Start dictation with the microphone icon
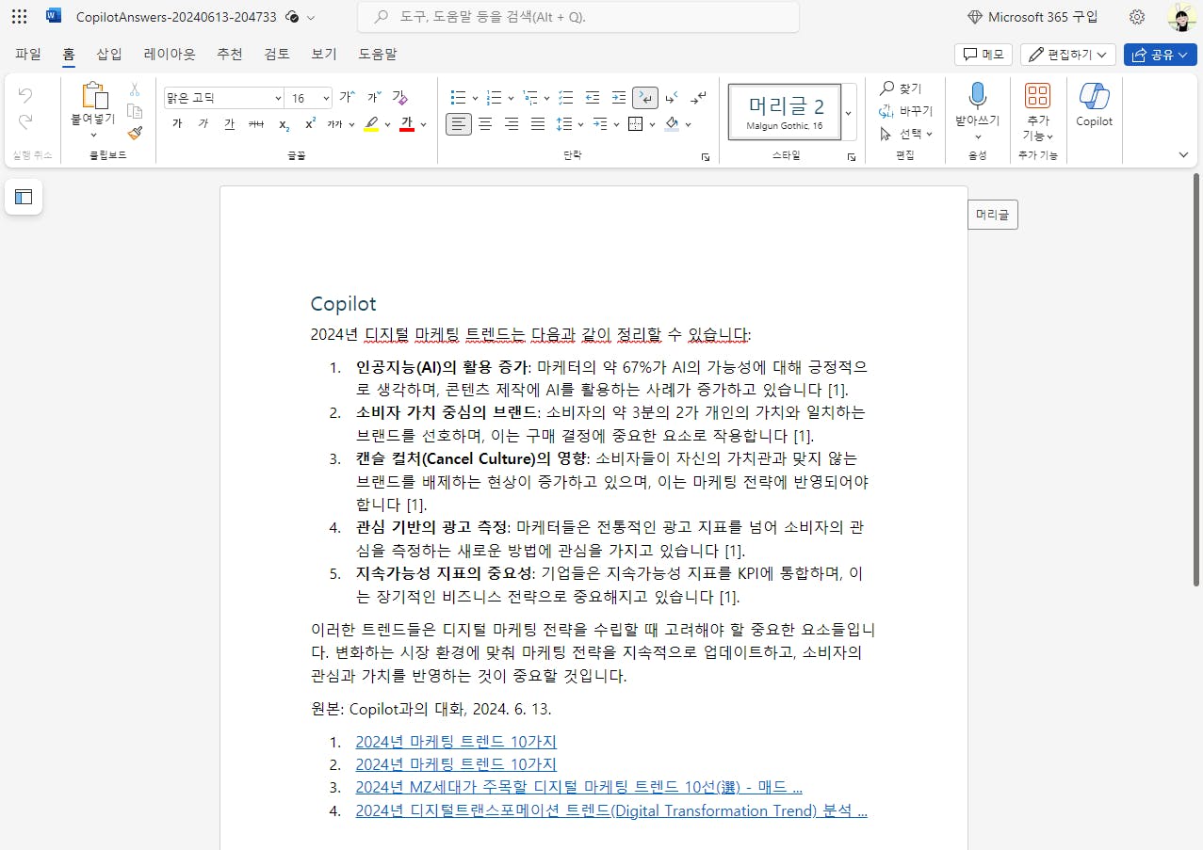Image resolution: width=1203 pixels, height=850 pixels. pos(977,96)
